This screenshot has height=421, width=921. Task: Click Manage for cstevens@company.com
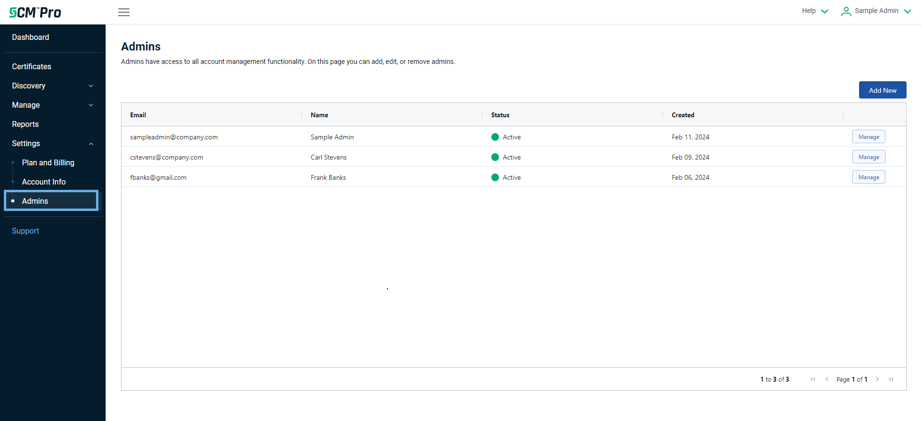(x=869, y=157)
